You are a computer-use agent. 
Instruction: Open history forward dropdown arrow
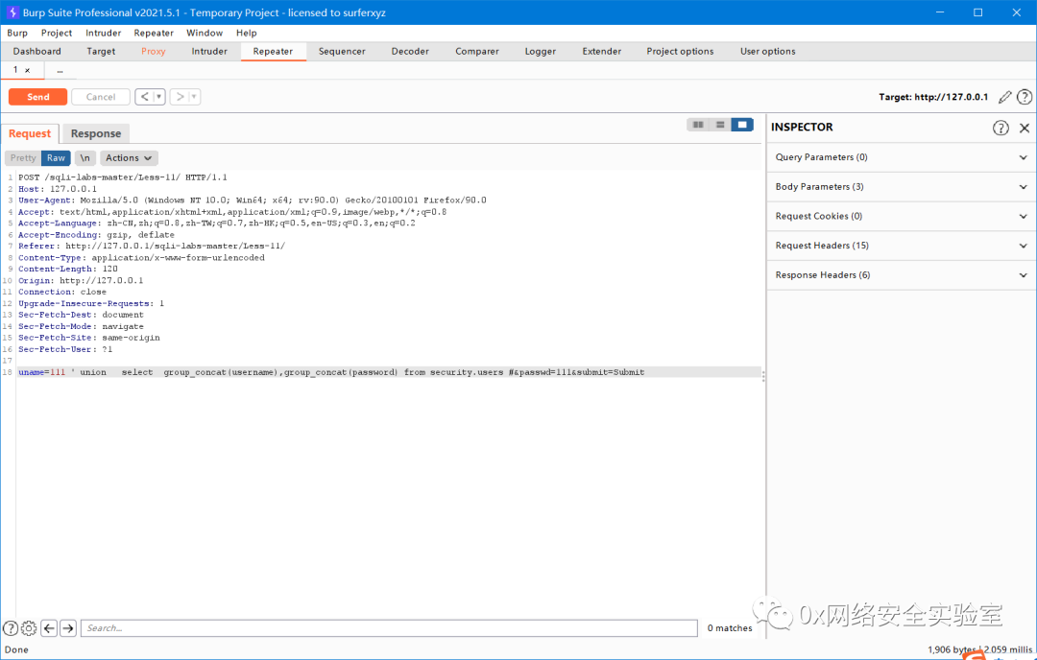click(x=194, y=97)
